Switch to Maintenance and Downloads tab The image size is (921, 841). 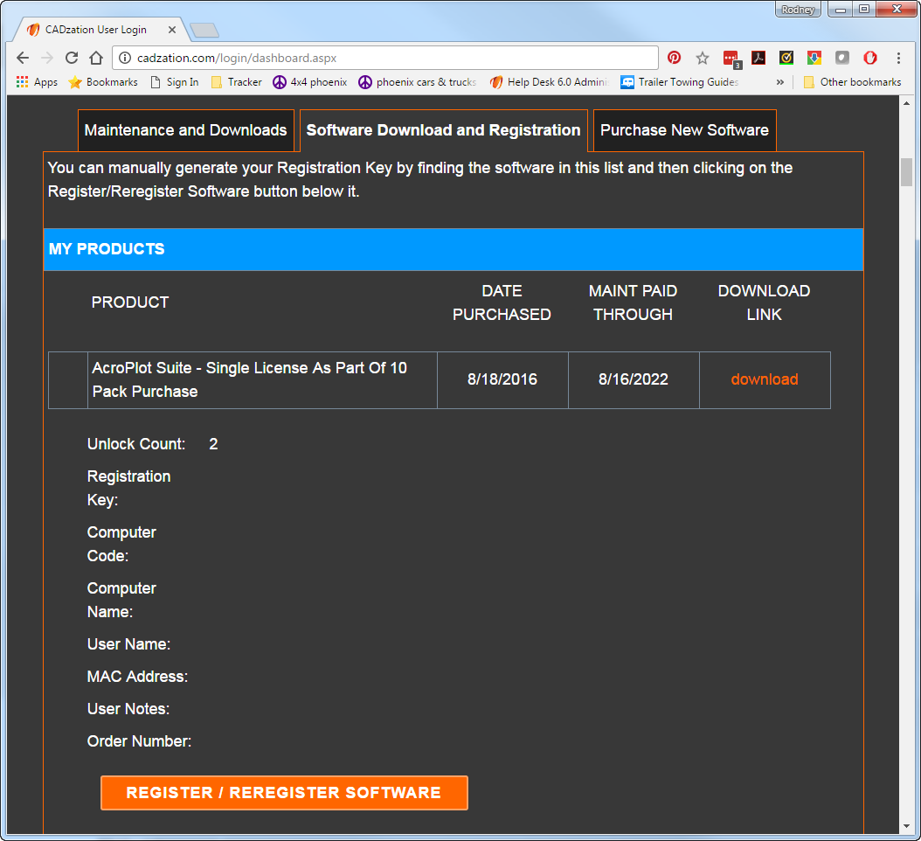[185, 130]
